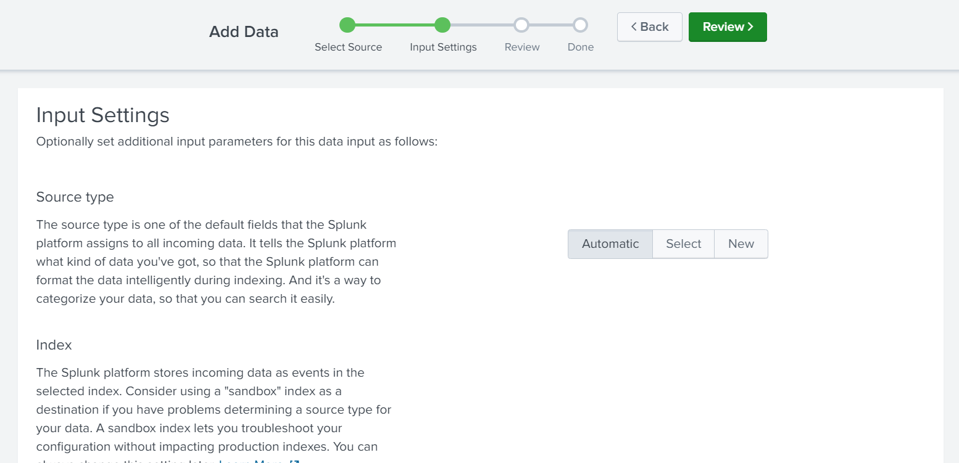Viewport: 959px width, 463px height.
Task: Click the left chevron on Back button
Action: [x=634, y=27]
